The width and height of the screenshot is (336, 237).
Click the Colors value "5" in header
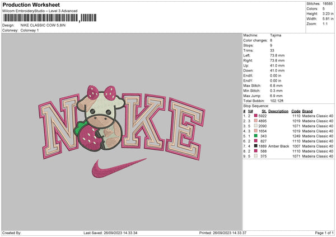tap(324, 9)
